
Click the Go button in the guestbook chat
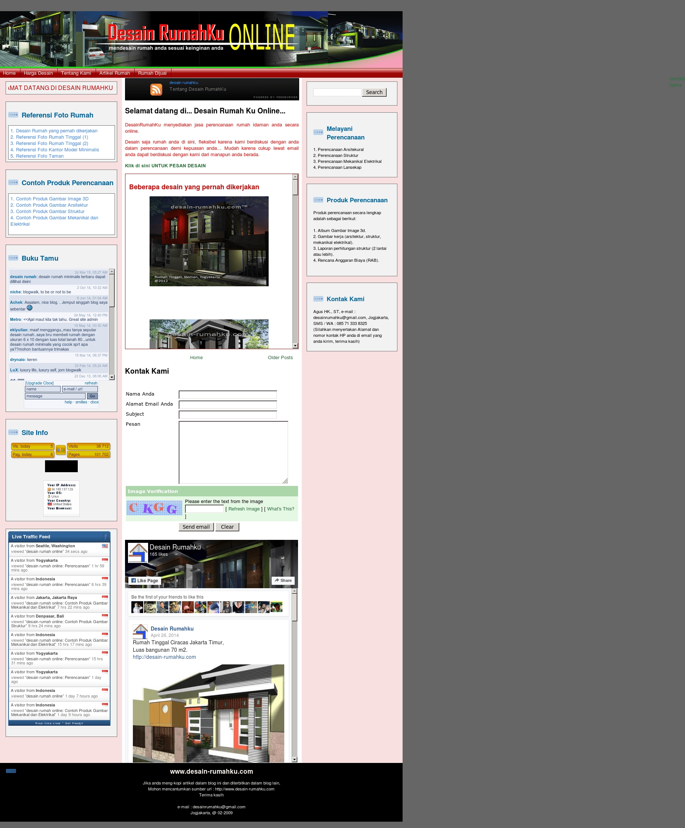[92, 396]
